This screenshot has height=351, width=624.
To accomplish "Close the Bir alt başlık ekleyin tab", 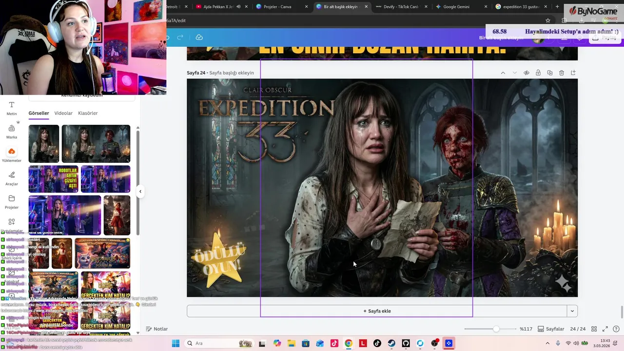I will tap(367, 7).
